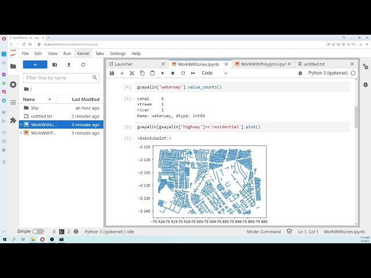Viewport: 371px width, 278px height.
Task: Open Windows taskbar search icon
Action: pos(14,239)
